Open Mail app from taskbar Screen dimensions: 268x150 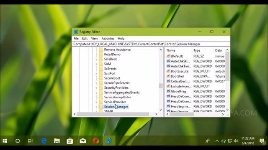pos(83,141)
